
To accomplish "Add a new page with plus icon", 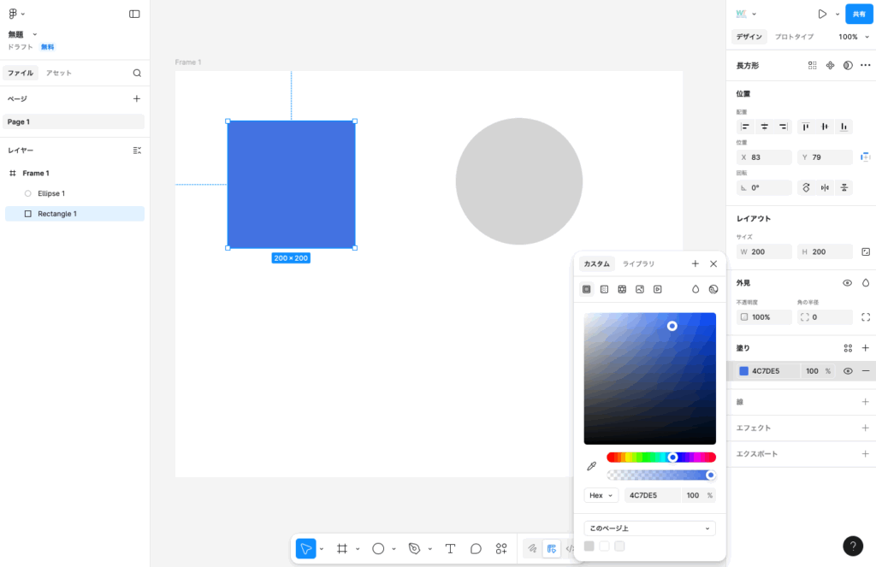I will (137, 99).
